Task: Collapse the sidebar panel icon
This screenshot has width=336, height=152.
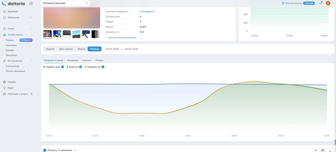Action: [31, 3]
